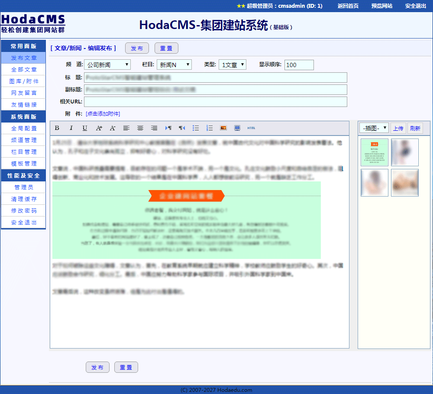Viewport: 433px width, 394px height.
Task: Click 刷新 button in image panel
Action: click(415, 128)
